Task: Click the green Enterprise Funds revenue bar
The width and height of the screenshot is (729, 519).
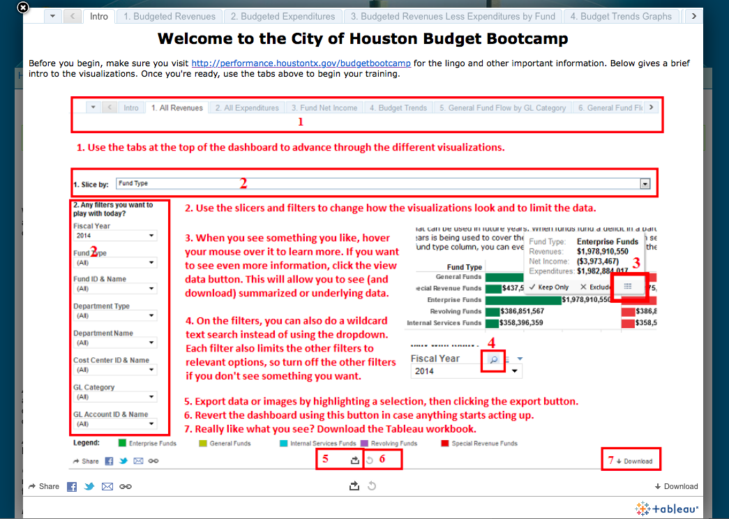Action: coord(523,300)
